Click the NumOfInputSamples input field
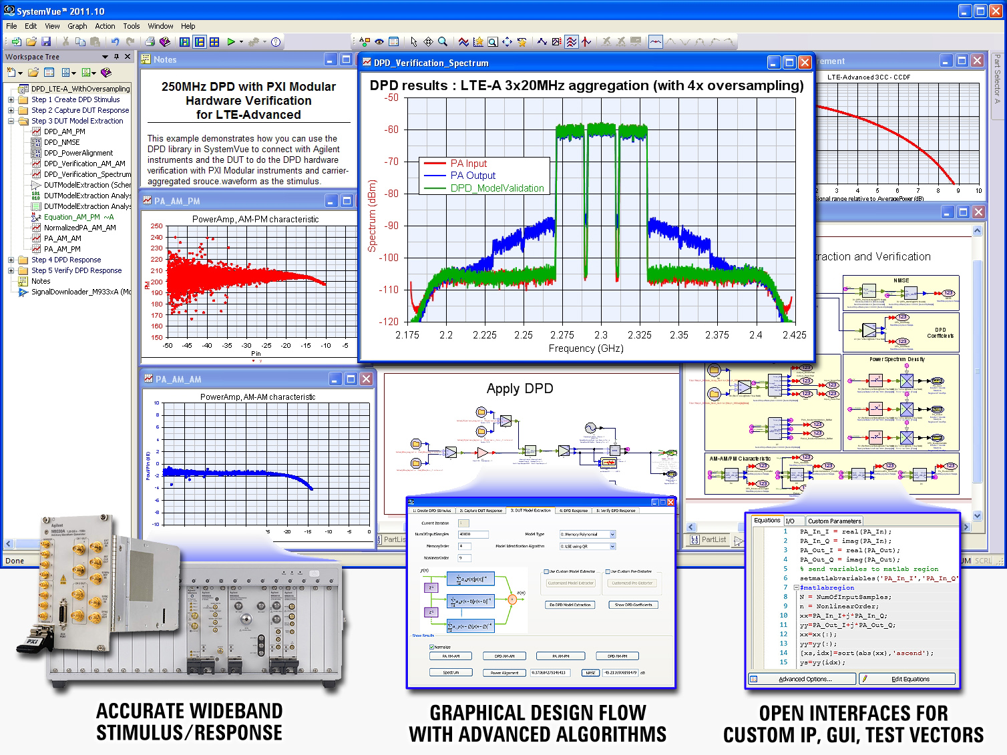The width and height of the screenshot is (1007, 755). click(473, 534)
